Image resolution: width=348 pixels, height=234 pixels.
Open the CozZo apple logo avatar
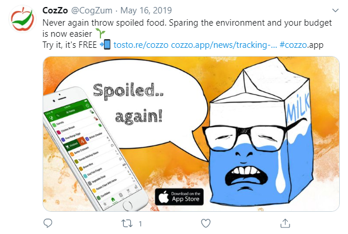[22, 19]
